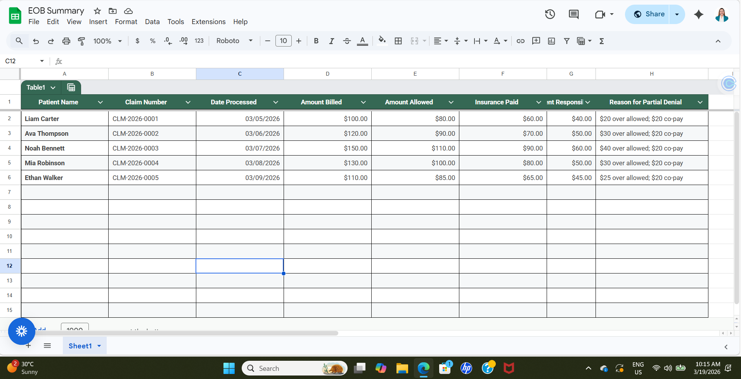Expand the Patient Name column filter

coord(100,102)
